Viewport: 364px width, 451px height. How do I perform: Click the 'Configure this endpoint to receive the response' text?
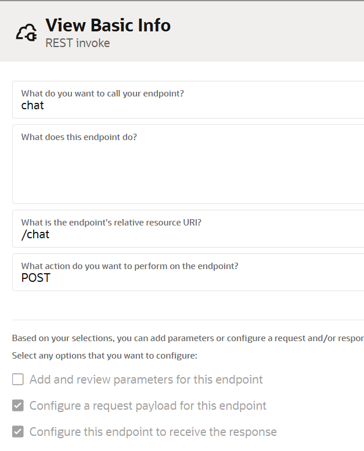point(153,432)
